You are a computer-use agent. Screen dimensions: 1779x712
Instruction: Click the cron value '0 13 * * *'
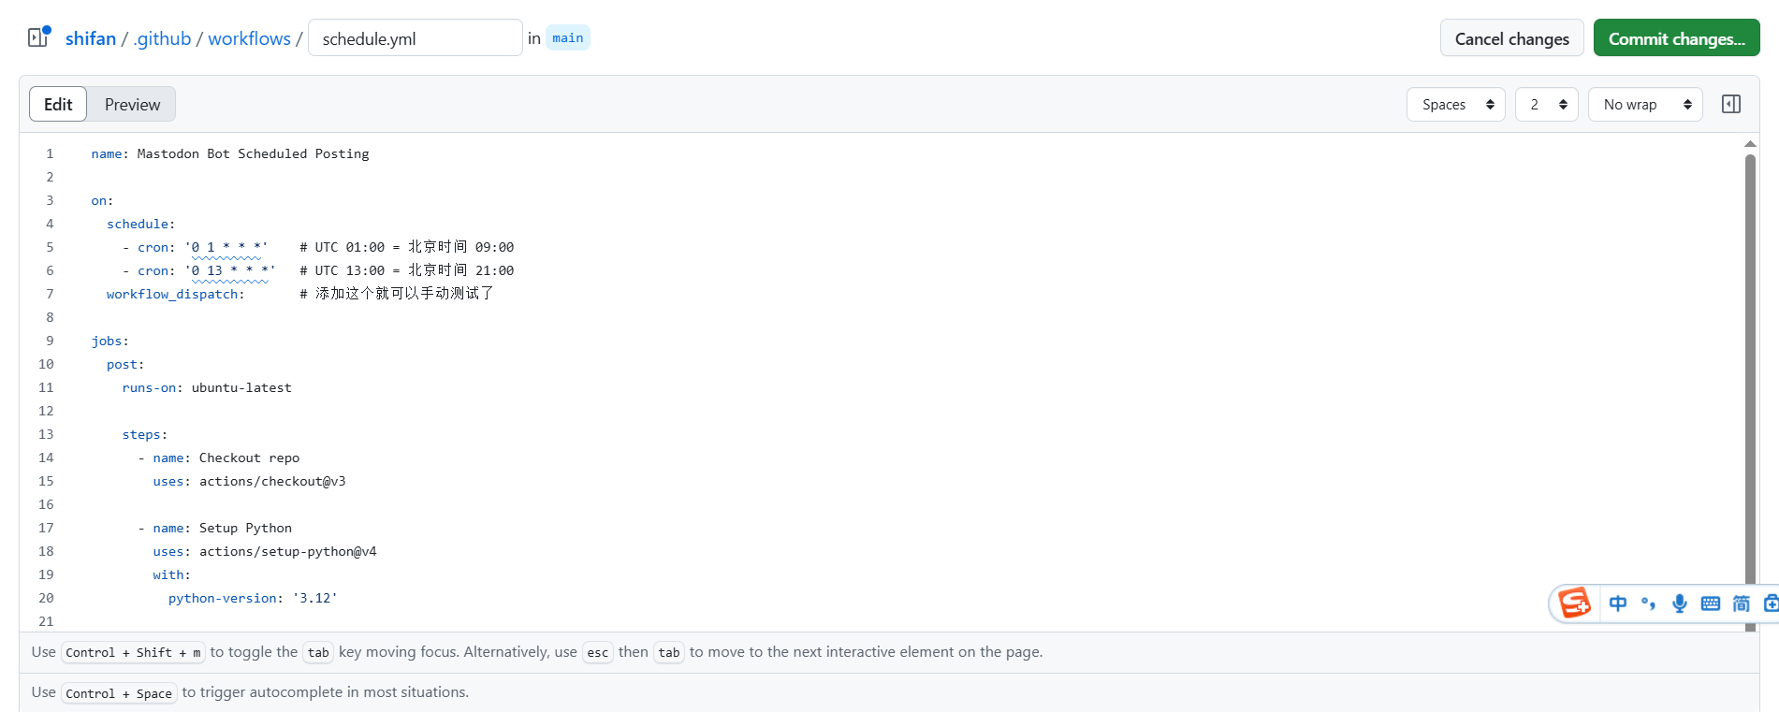tap(229, 270)
